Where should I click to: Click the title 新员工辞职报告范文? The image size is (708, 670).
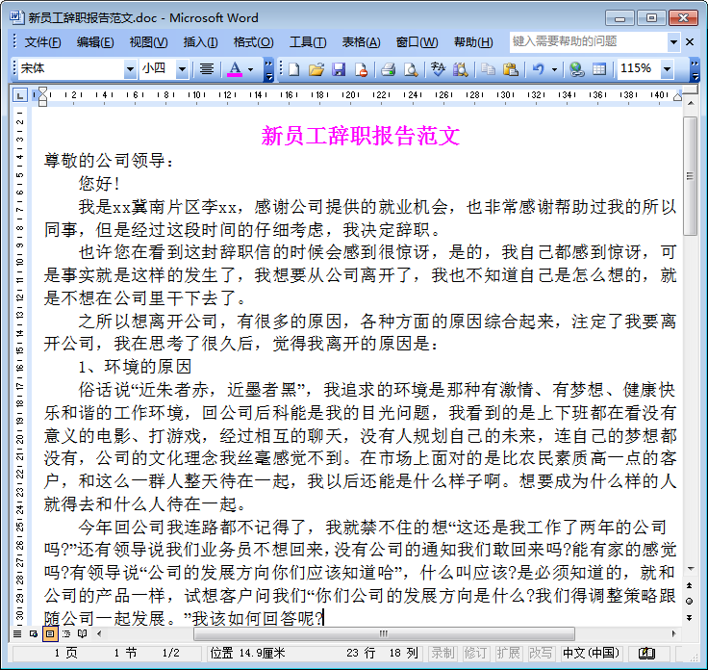point(361,136)
